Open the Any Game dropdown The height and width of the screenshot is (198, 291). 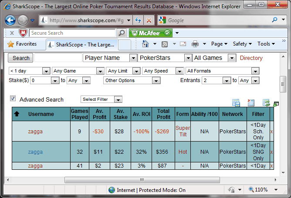tap(100, 71)
